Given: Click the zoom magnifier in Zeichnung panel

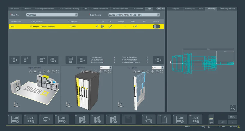Looking at the screenshot, I should [x=233, y=108].
